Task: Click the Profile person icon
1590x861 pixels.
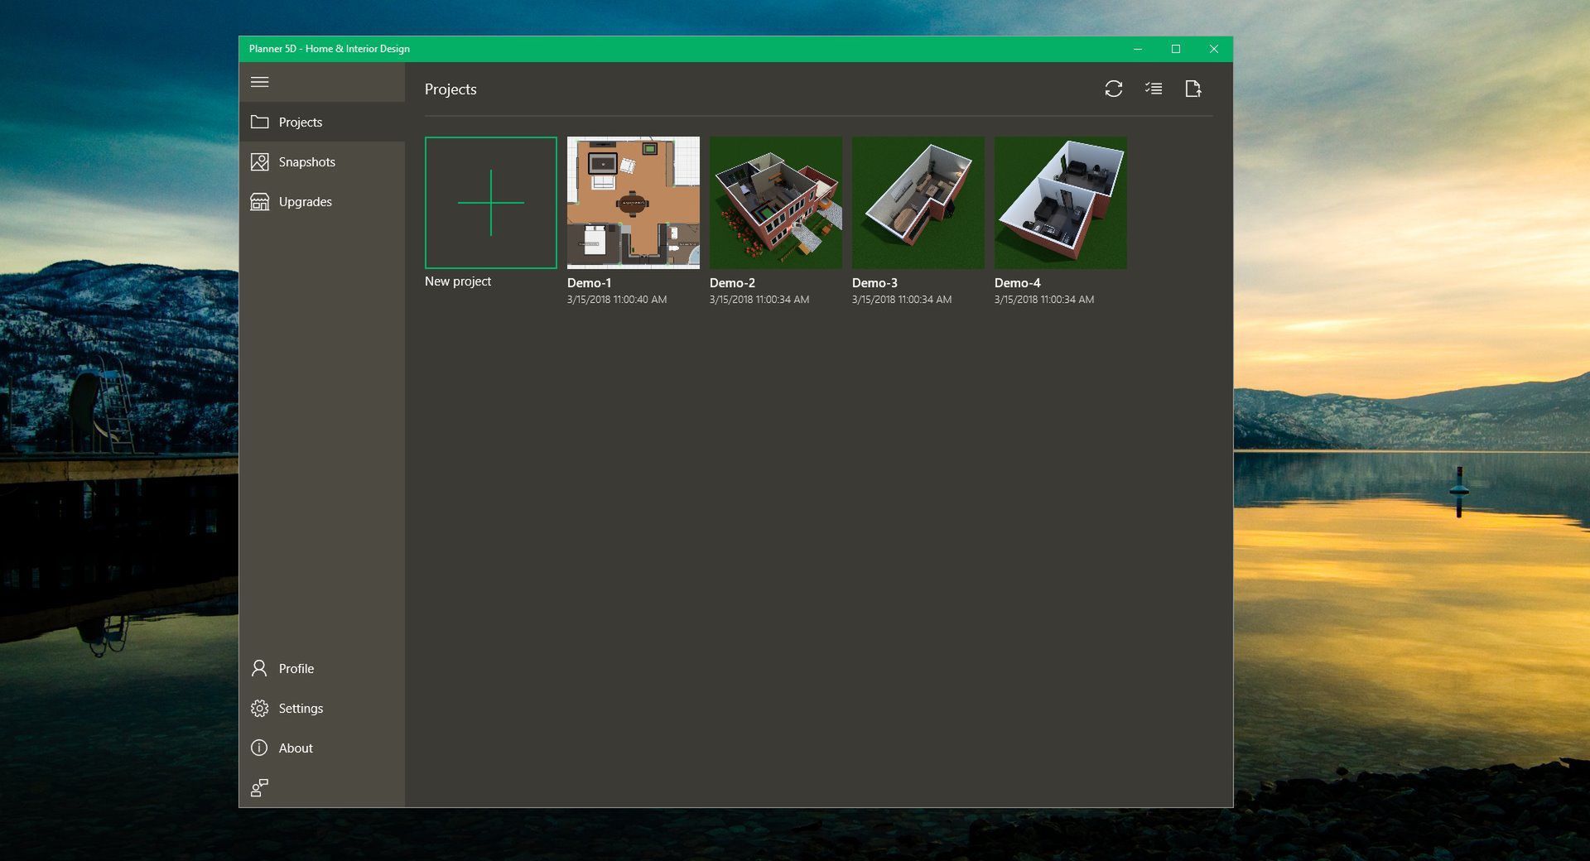Action: click(x=259, y=668)
